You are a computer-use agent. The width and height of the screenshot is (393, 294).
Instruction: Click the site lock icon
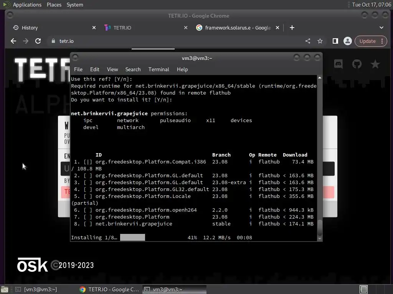pyautogui.click(x=53, y=41)
